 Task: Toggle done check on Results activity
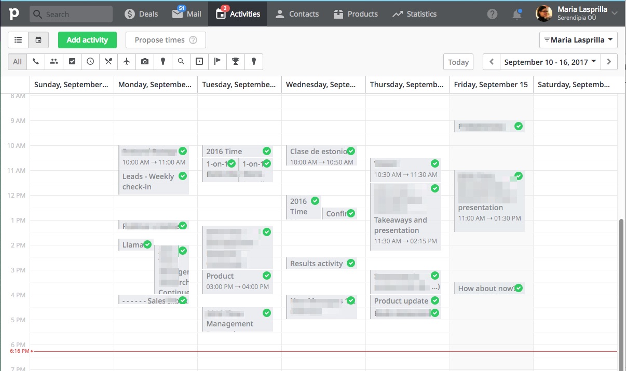tap(351, 263)
